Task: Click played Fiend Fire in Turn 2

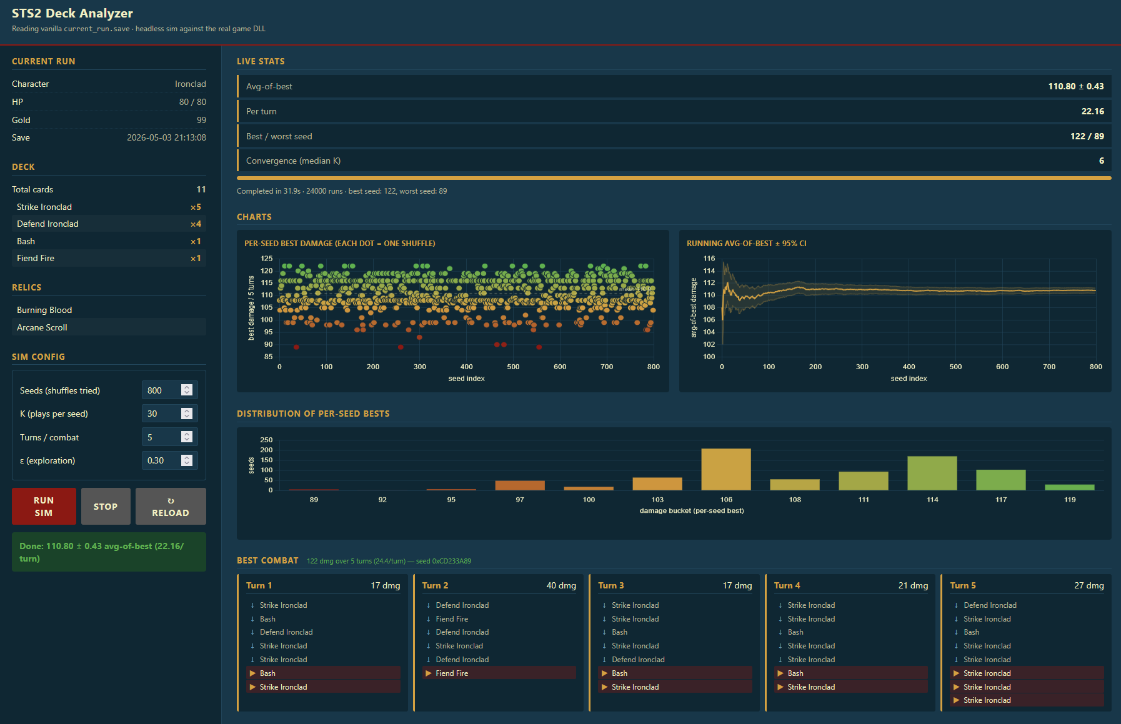Action: (x=499, y=673)
